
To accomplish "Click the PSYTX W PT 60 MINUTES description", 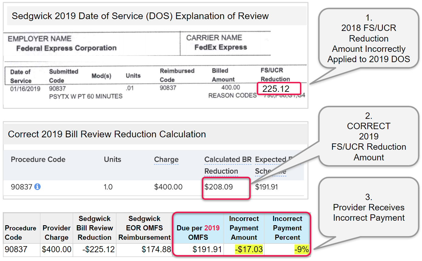I will (86, 96).
